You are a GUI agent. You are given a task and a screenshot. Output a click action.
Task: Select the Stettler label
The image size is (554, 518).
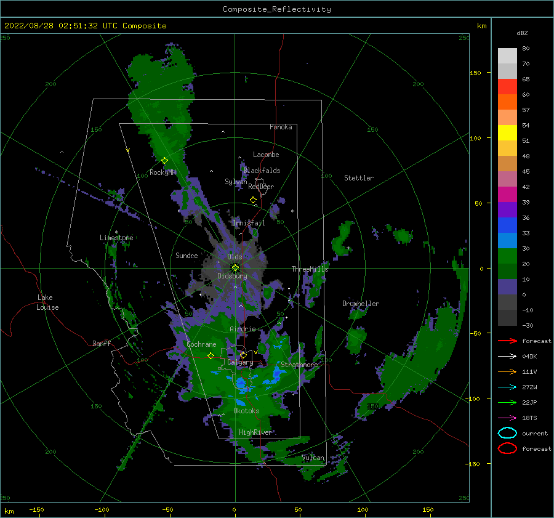tap(359, 178)
